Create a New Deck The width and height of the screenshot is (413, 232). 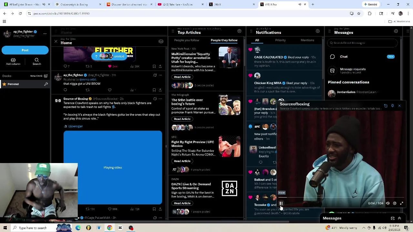click(x=39, y=76)
